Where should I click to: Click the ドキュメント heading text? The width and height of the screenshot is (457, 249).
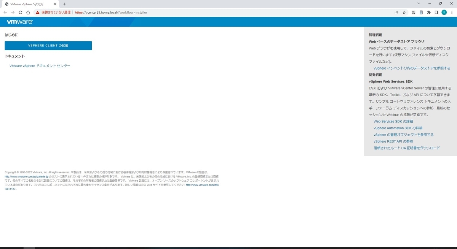(15, 56)
